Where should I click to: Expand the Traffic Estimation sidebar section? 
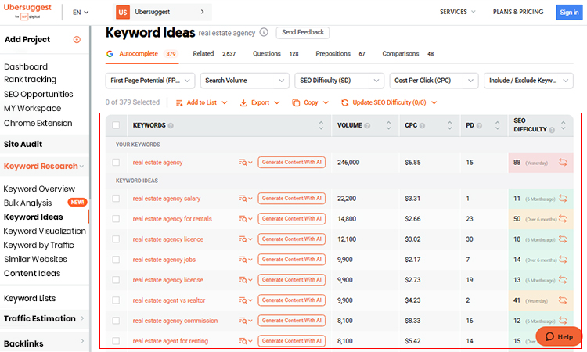(x=44, y=318)
